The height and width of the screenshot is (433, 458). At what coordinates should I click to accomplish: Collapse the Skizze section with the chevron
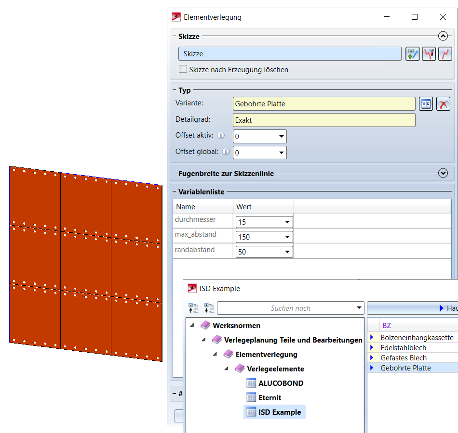(x=443, y=36)
